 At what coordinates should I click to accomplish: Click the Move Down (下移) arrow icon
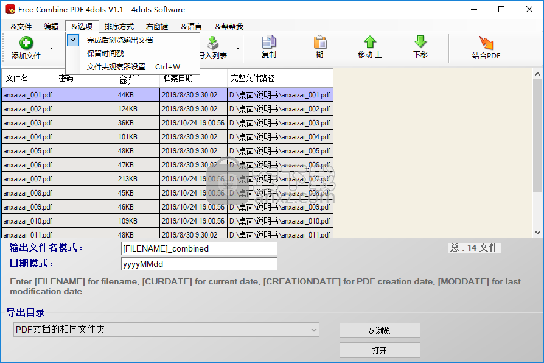point(420,41)
